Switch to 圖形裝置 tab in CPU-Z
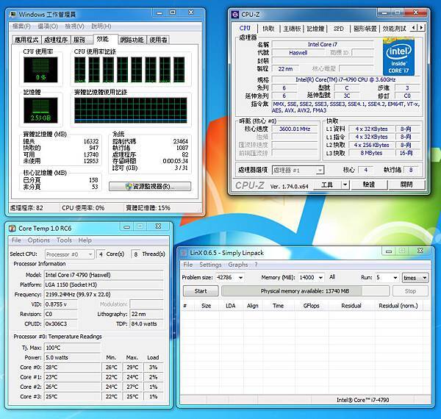 [x=365, y=29]
